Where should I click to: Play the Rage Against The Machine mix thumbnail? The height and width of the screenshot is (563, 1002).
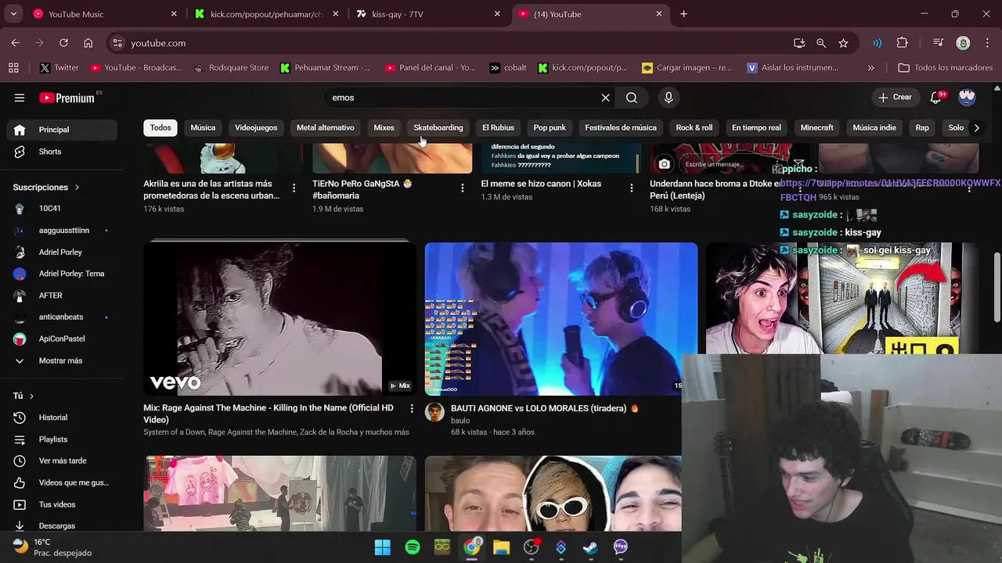click(279, 319)
